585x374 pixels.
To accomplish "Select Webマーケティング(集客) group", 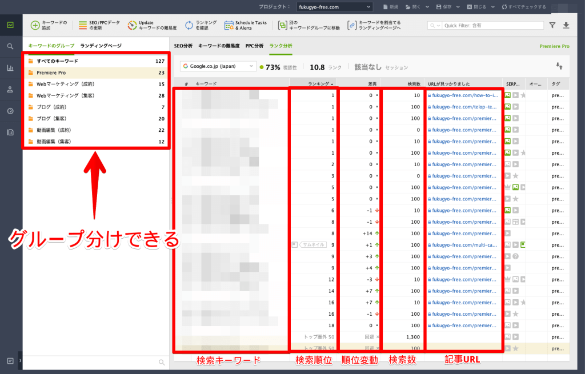I will 96,96.
